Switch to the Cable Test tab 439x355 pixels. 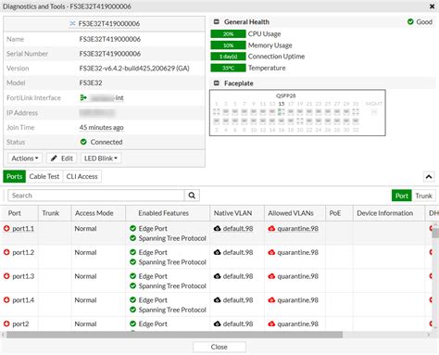pos(44,176)
